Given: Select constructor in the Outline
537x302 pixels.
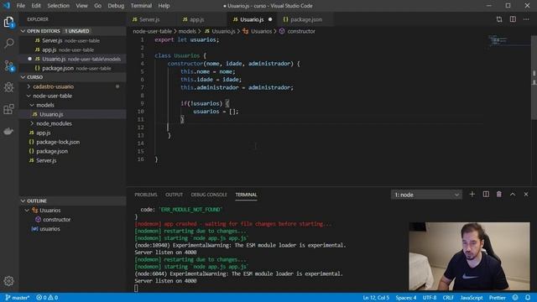Looking at the screenshot, I should (x=56, y=220).
